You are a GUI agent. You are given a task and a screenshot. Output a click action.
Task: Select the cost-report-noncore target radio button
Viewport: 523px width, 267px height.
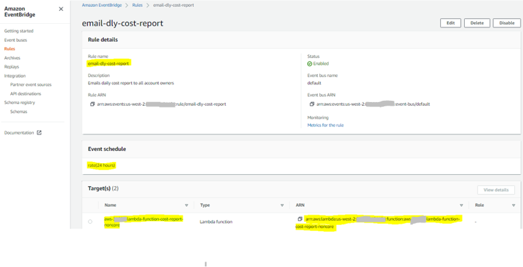(x=90, y=222)
